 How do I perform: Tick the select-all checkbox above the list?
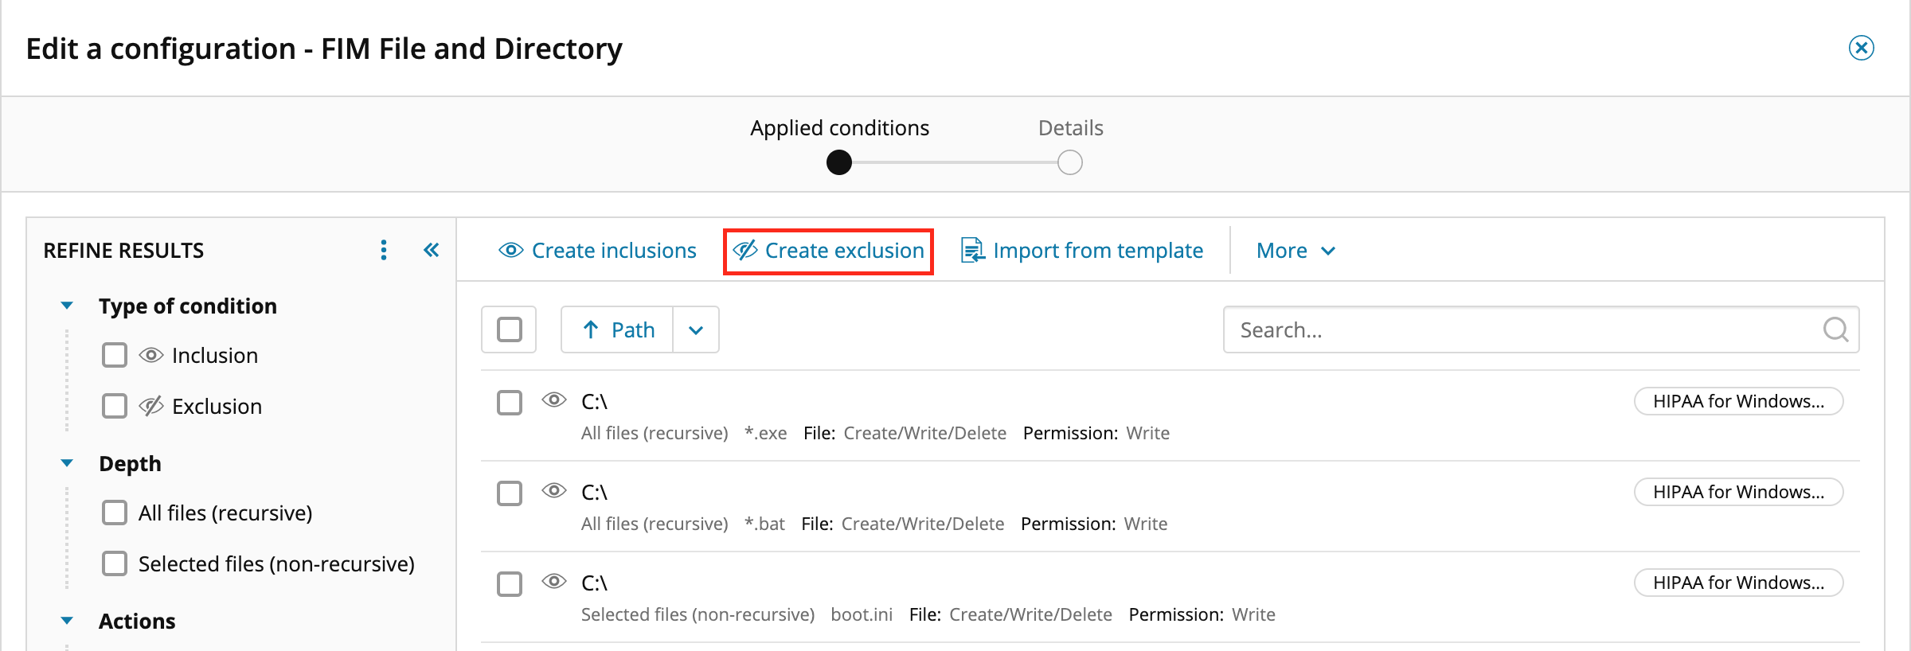point(509,329)
